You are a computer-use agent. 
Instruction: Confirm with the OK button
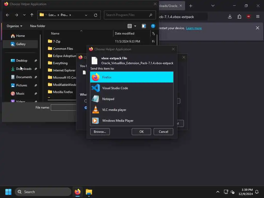[142, 132]
